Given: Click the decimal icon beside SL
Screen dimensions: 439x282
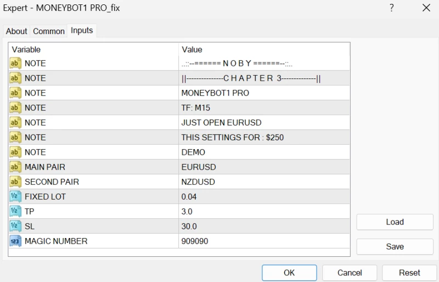Looking at the screenshot, I should tap(15, 226).
